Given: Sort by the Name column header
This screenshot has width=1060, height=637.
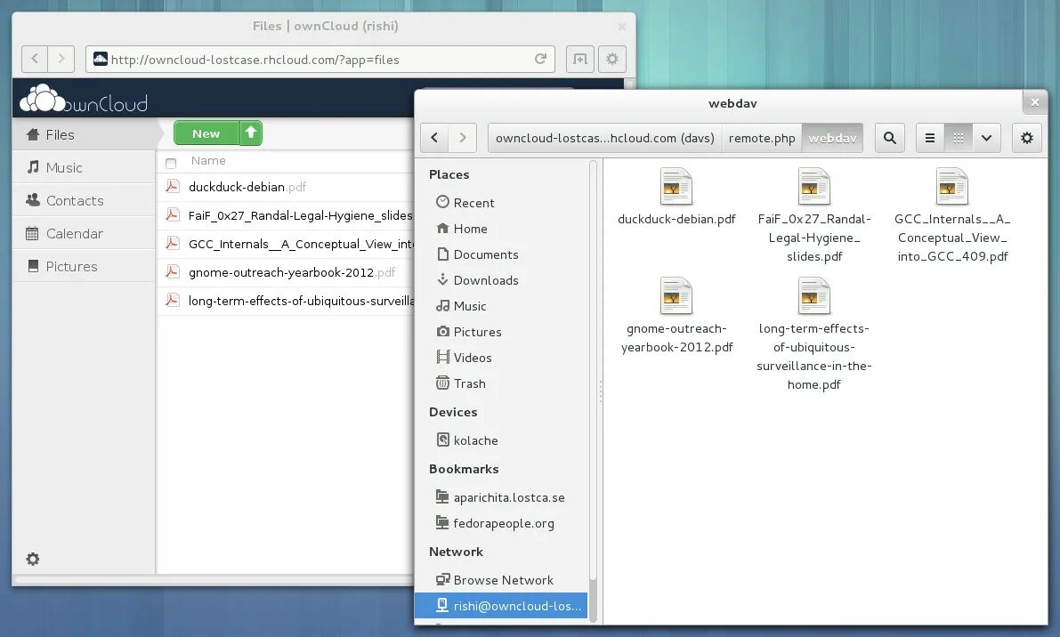Looking at the screenshot, I should pyautogui.click(x=208, y=161).
